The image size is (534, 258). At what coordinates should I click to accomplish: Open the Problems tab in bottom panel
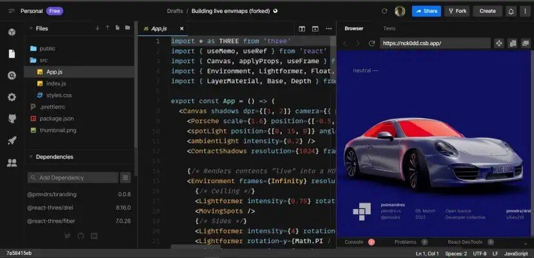coord(405,242)
